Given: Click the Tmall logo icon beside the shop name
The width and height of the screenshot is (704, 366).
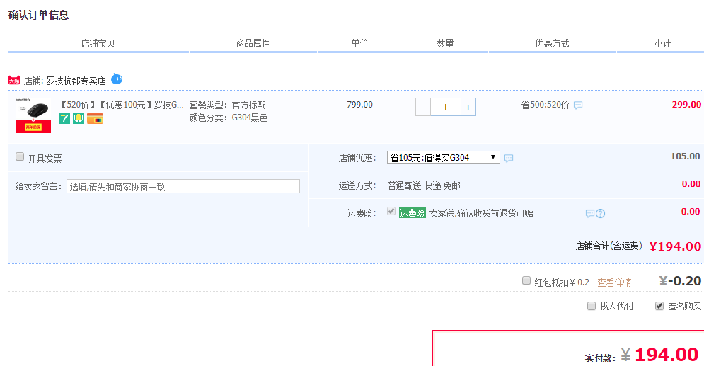Looking at the screenshot, I should (14, 81).
